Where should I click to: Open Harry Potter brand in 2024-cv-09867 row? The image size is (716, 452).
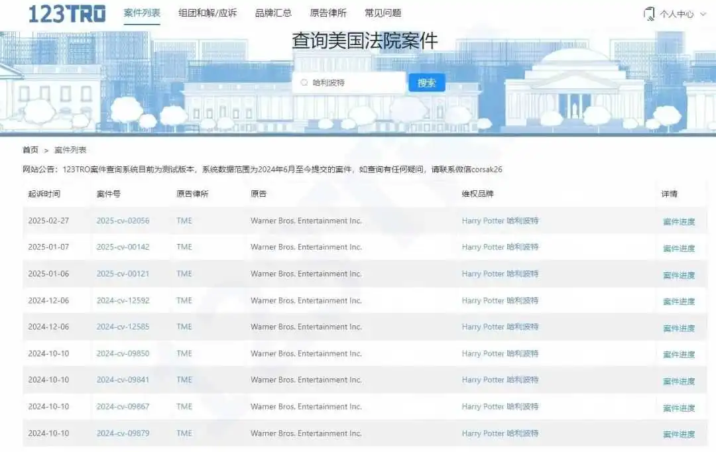500,406
